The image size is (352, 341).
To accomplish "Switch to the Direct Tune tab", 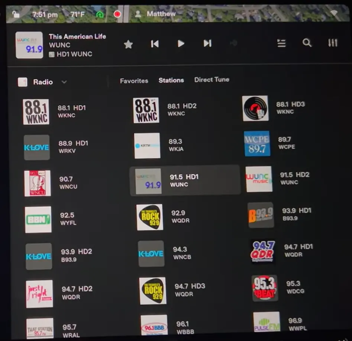I will pyautogui.click(x=211, y=80).
